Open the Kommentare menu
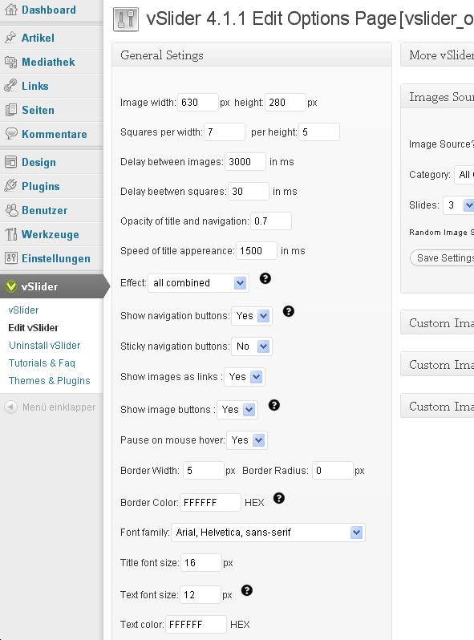The width and height of the screenshot is (474, 640). pyautogui.click(x=51, y=134)
